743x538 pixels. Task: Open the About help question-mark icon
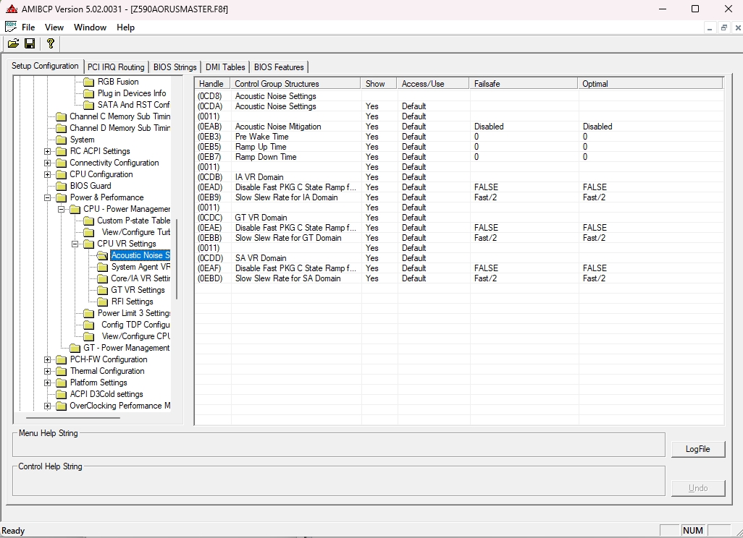50,43
